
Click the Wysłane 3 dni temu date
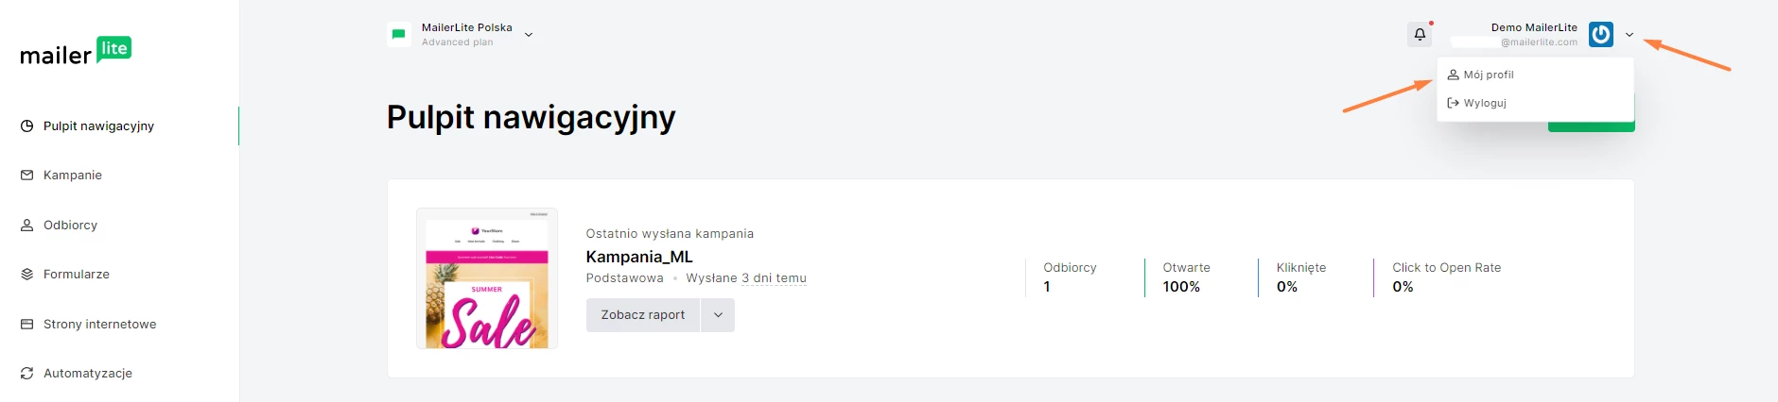point(746,278)
